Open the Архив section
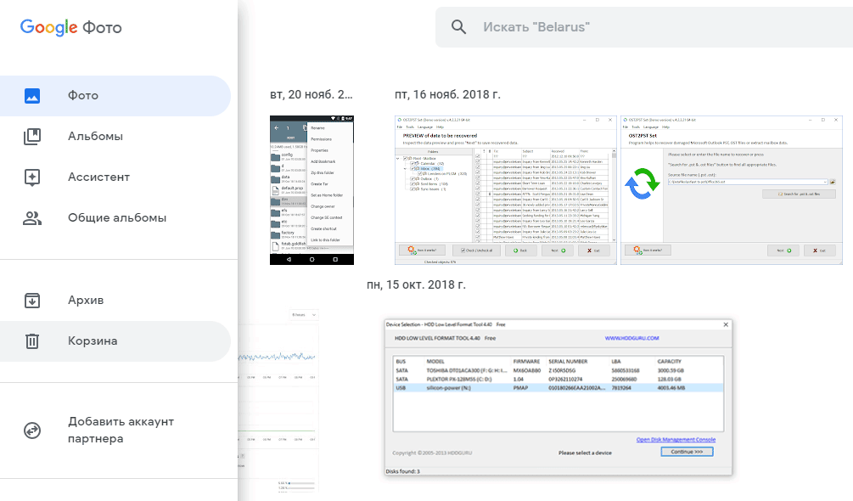 tap(115, 301)
